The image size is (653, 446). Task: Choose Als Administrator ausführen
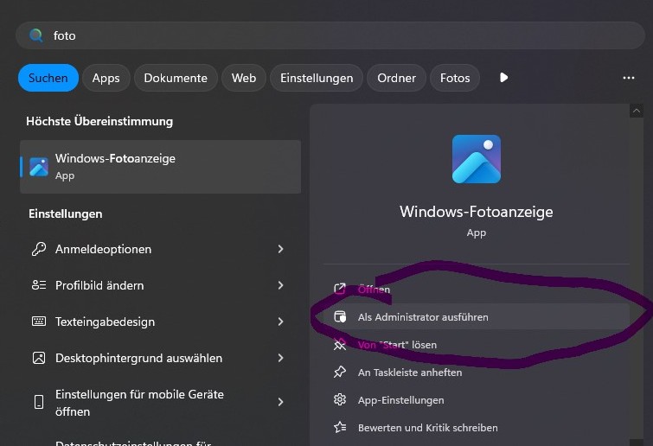coord(477,317)
